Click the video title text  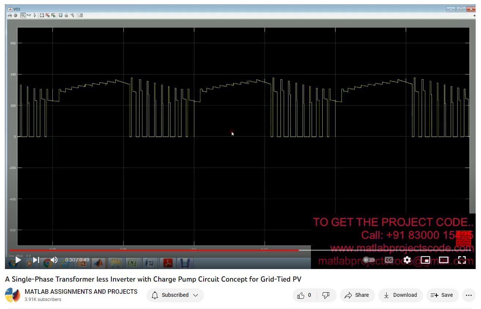pos(153,279)
